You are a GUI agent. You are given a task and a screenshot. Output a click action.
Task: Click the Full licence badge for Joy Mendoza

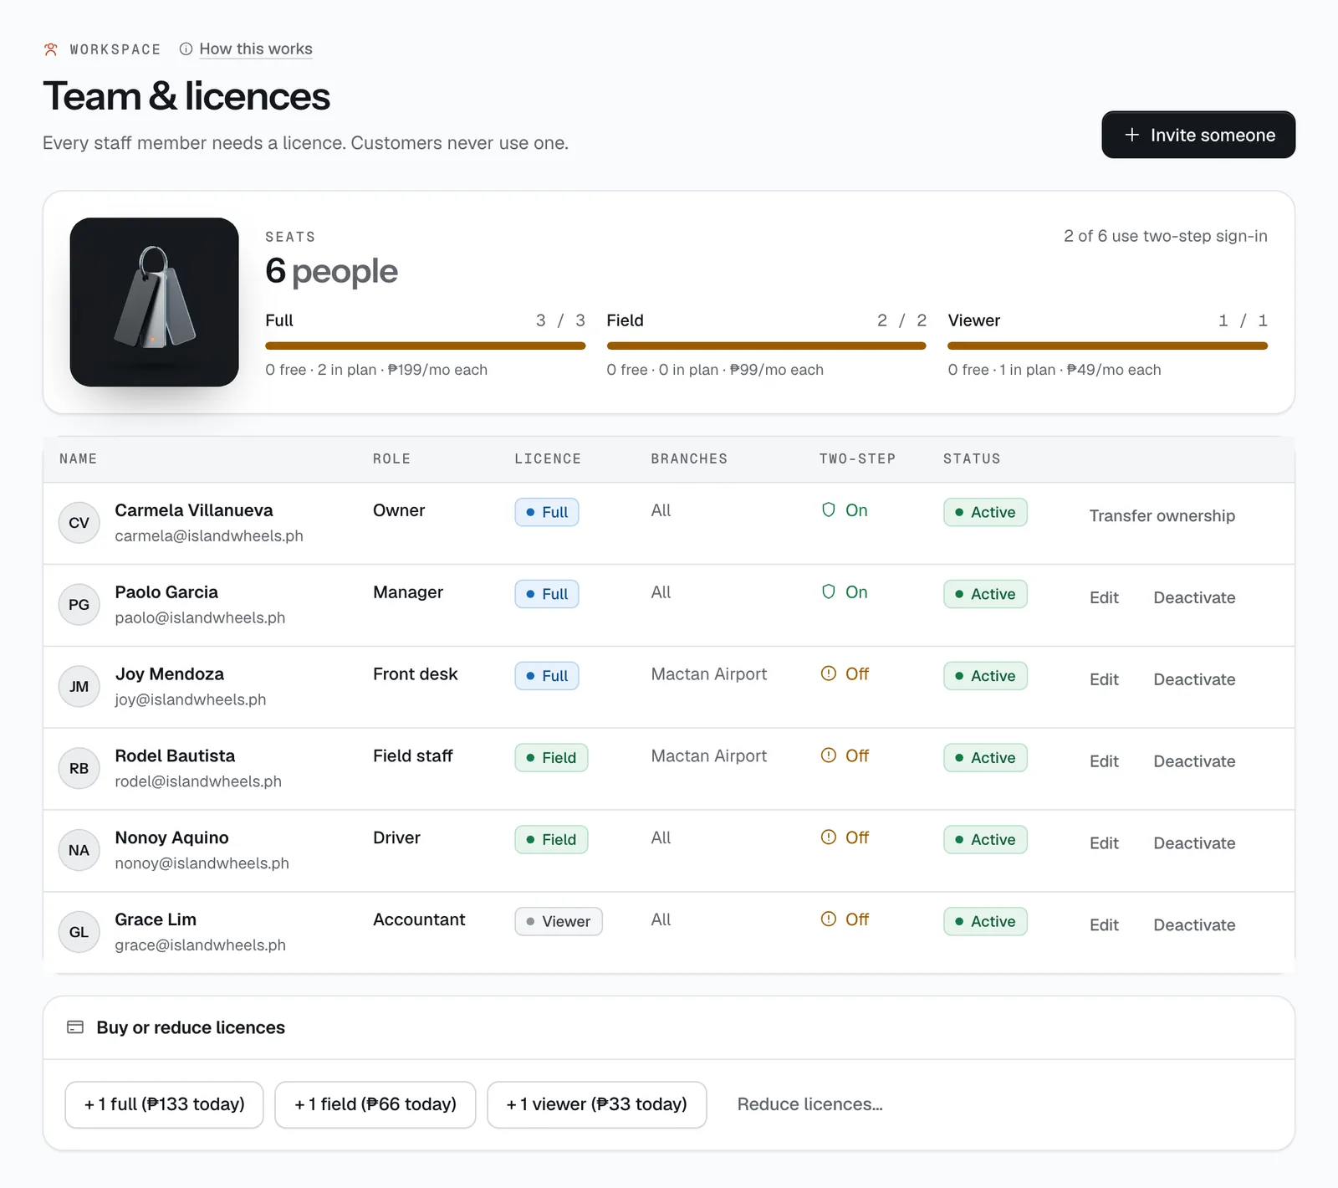click(547, 676)
